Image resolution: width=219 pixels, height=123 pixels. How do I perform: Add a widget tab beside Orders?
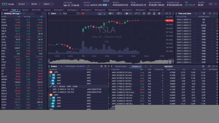[61, 66]
